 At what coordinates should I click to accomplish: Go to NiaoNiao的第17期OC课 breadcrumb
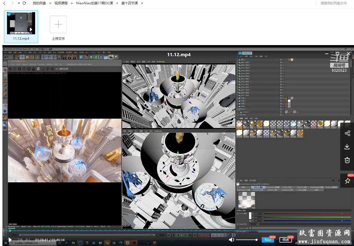[95, 3]
